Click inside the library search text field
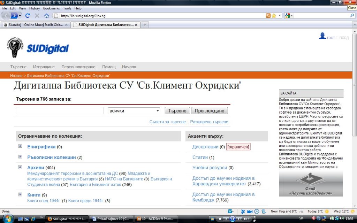357x223 pixels. click(x=60, y=111)
